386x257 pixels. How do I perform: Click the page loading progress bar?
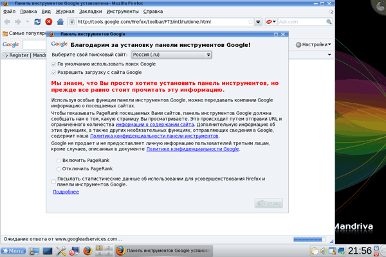pyautogui.click(x=309, y=239)
